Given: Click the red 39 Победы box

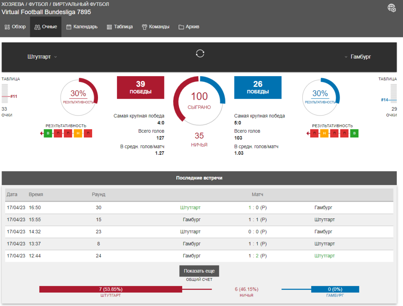Looking at the screenshot, I should 140,88.
